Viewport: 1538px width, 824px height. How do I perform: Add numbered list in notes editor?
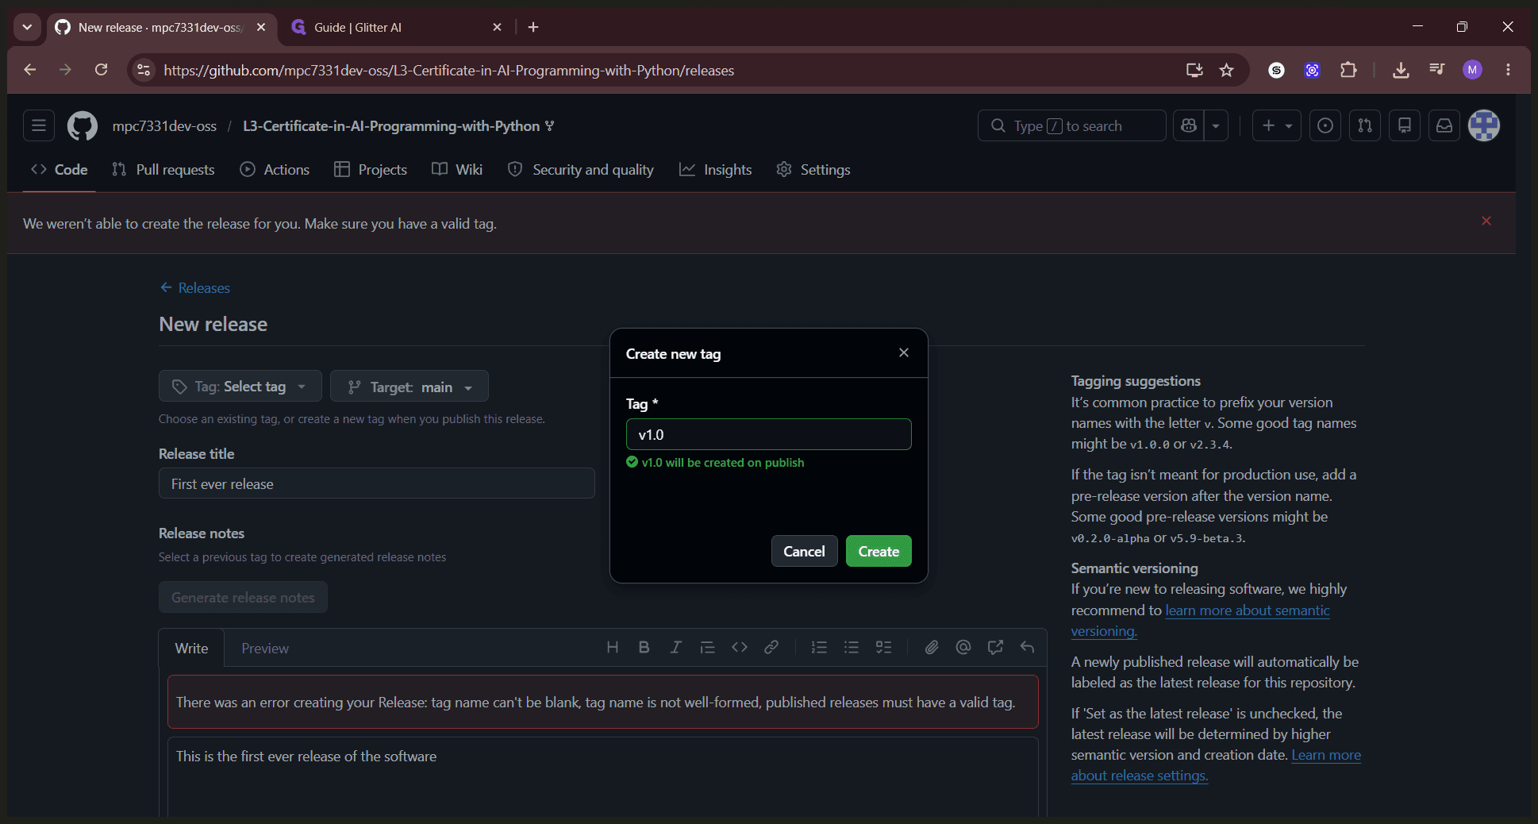point(820,648)
